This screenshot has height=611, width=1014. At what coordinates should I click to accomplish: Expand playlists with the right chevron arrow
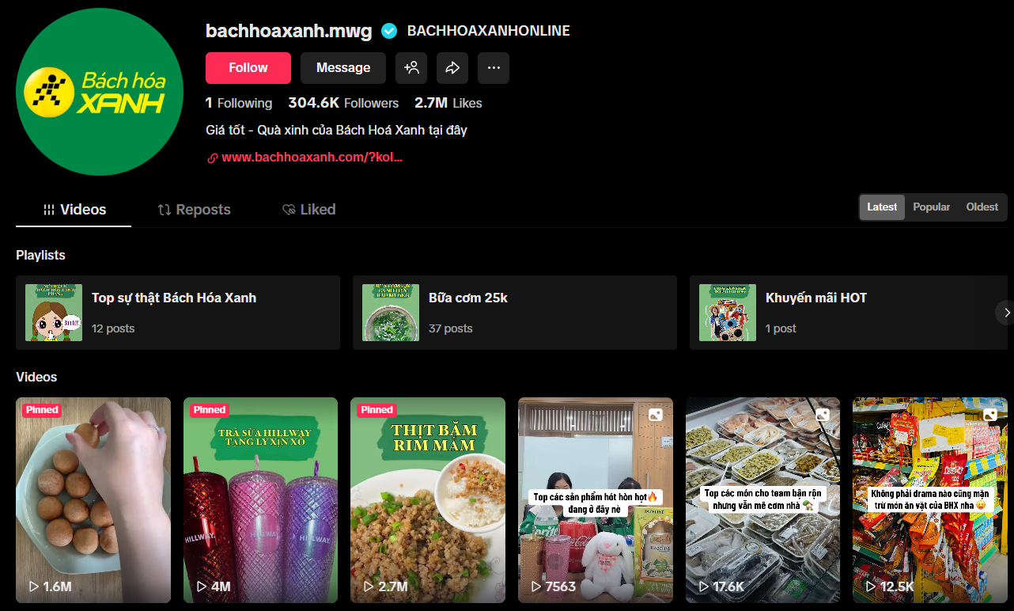click(1006, 313)
